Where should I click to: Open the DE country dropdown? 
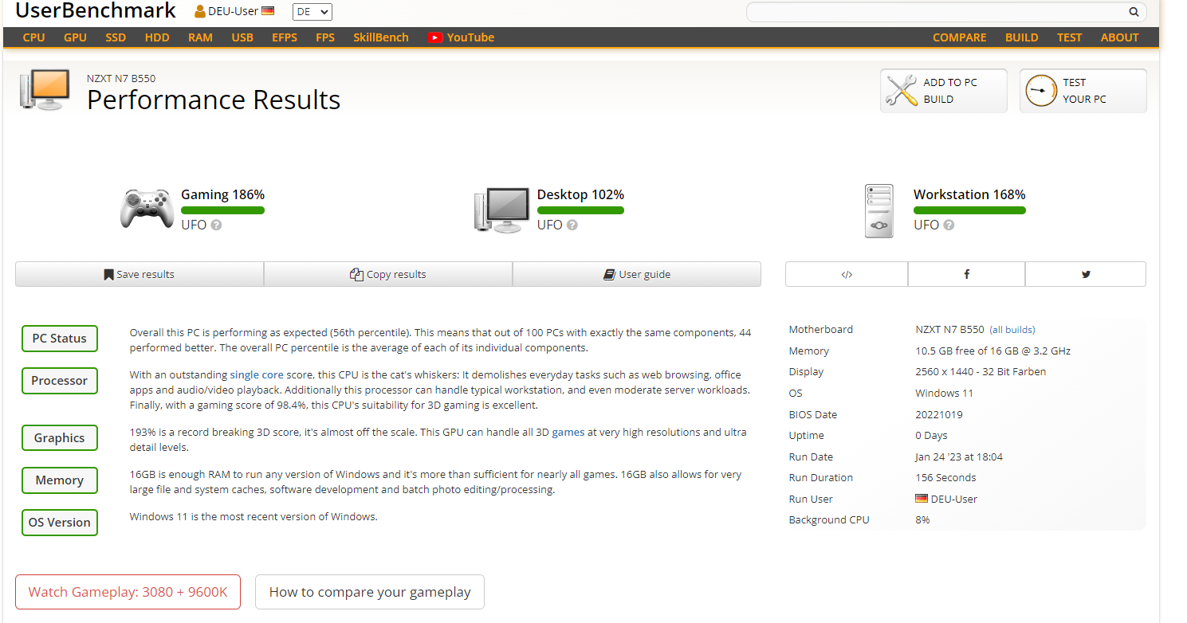point(312,12)
